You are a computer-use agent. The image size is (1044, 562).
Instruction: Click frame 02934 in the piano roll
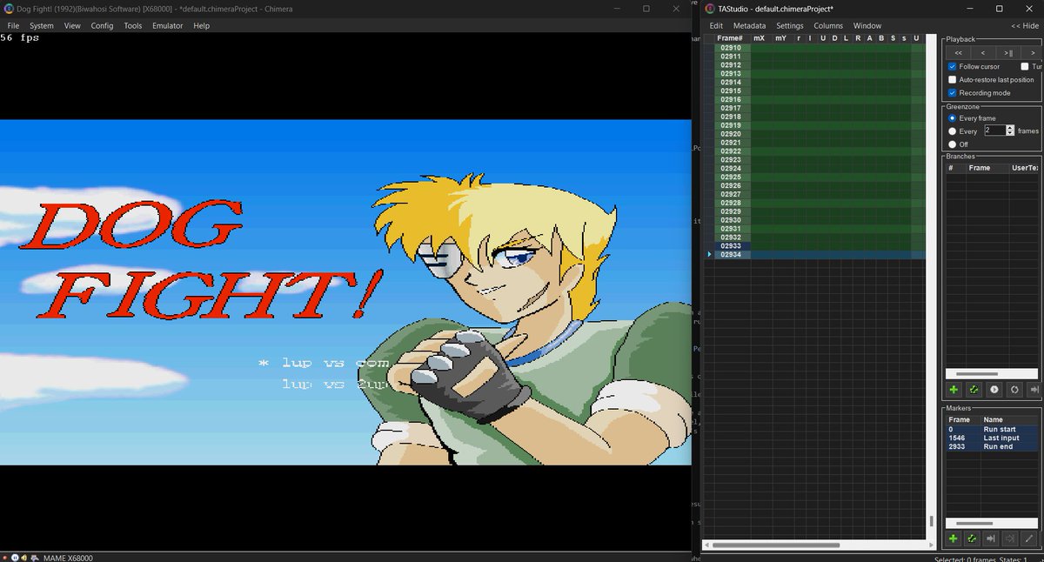(731, 255)
